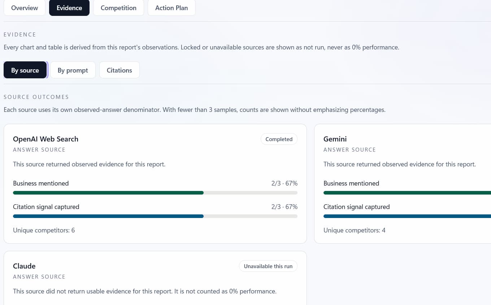Click OpenAI Business mentioned progress bar
491x305 pixels.
pyautogui.click(x=155, y=193)
